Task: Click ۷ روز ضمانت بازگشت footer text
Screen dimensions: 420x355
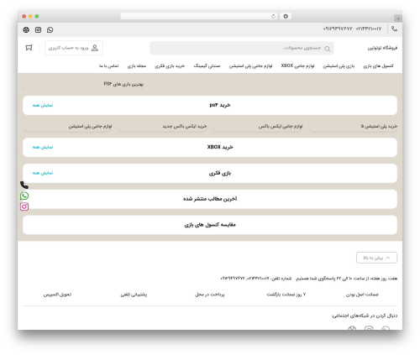Action: coord(286,295)
